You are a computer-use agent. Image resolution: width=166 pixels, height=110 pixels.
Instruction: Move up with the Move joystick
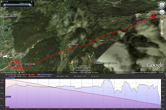point(162,11)
